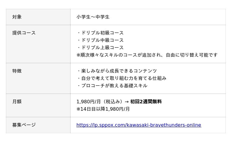Select the プロコーチが教える基礎スキル line

[x=114, y=86]
